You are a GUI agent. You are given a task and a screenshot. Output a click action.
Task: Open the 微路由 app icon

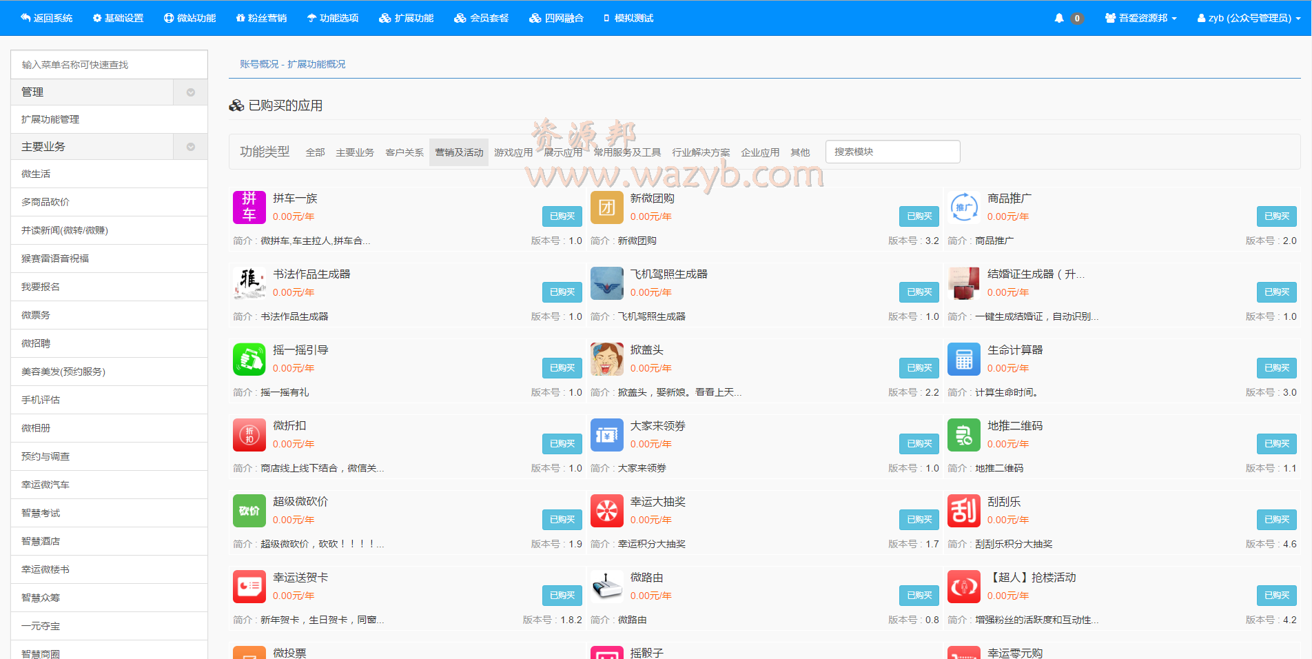(607, 587)
